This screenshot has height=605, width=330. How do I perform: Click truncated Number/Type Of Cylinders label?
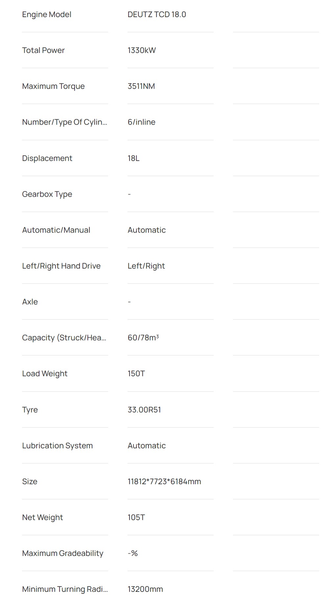tap(65, 122)
